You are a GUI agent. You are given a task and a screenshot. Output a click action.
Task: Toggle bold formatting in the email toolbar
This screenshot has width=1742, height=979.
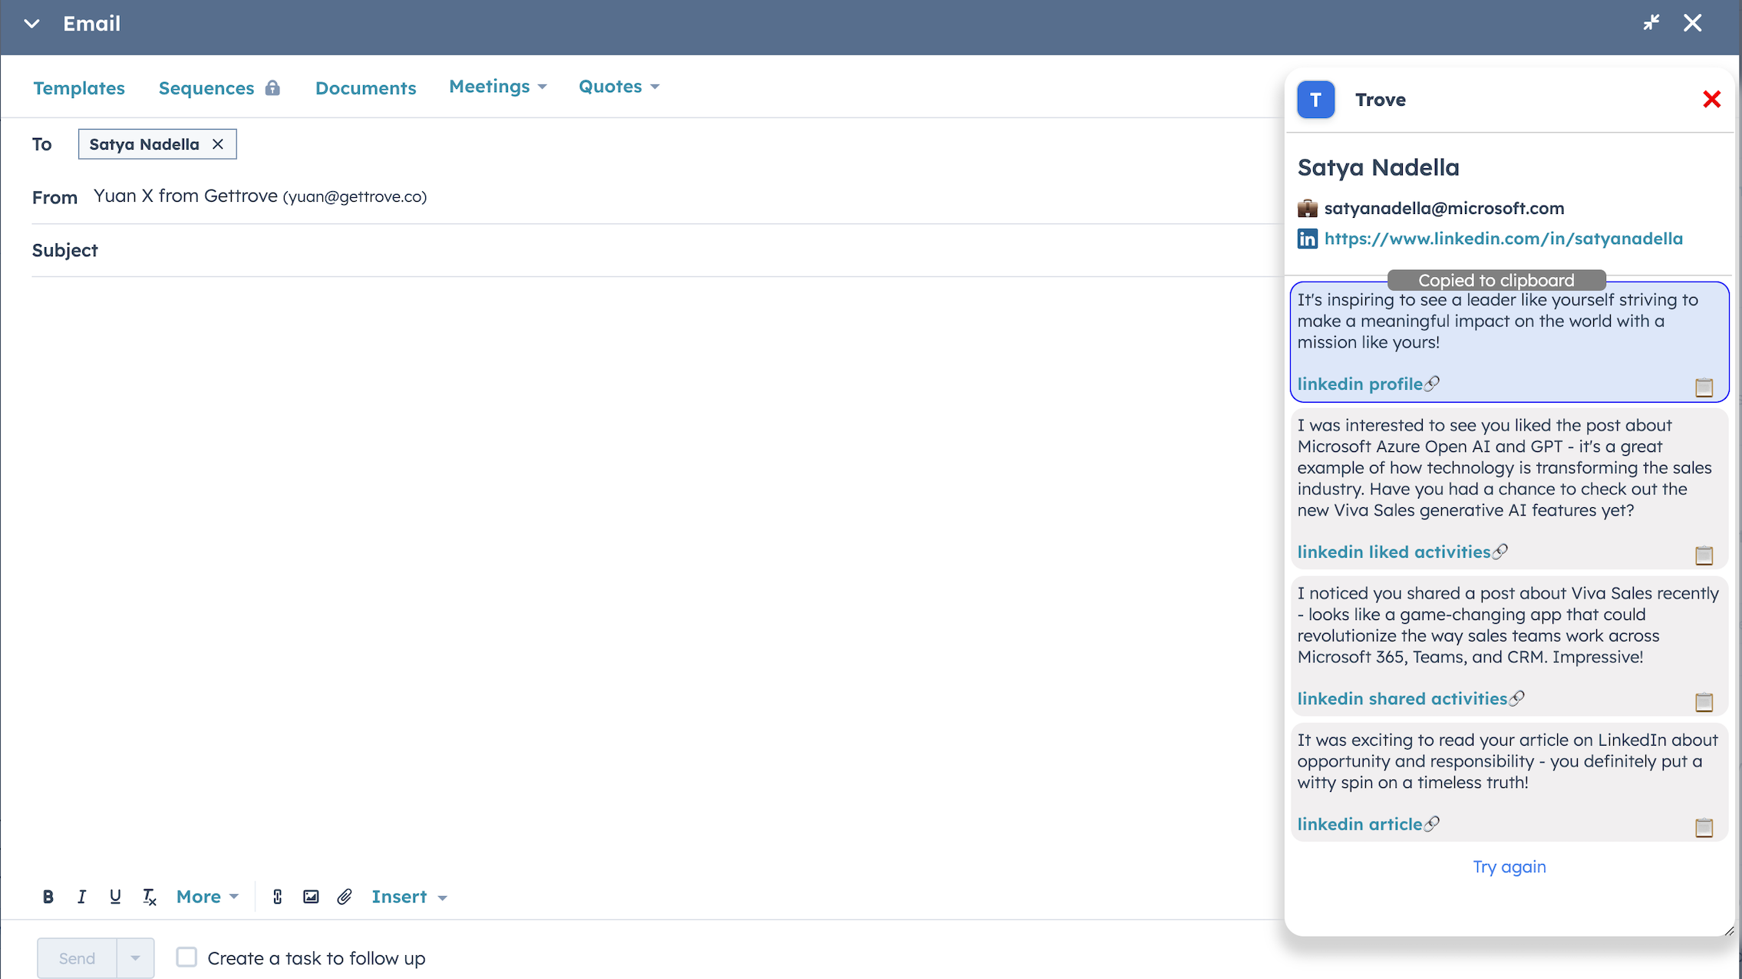pyautogui.click(x=48, y=896)
